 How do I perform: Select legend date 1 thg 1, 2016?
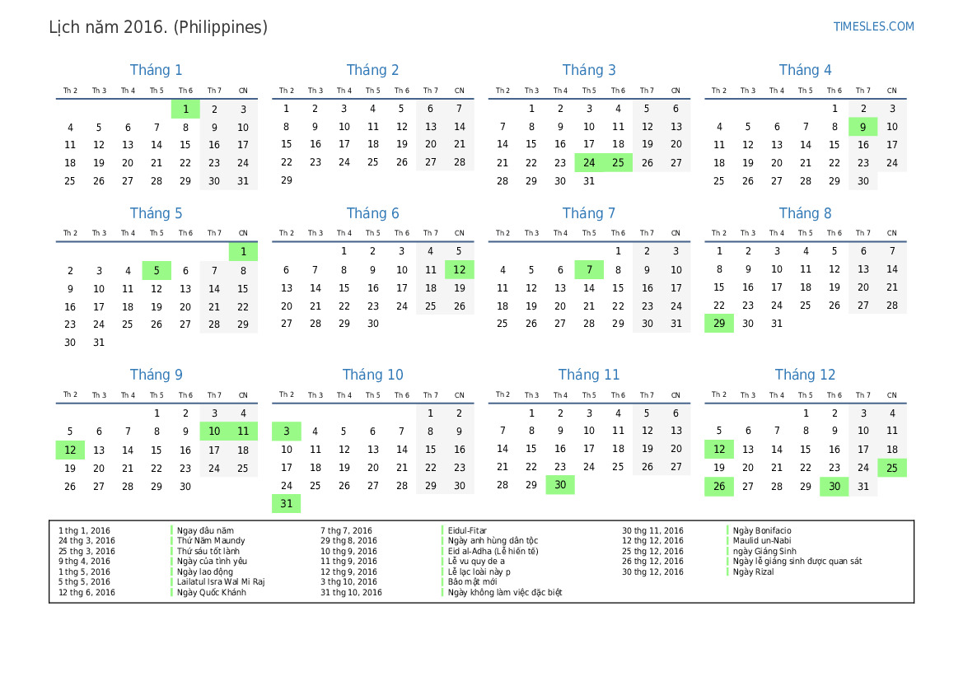84,531
